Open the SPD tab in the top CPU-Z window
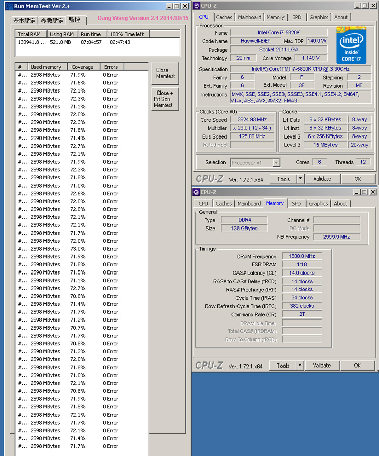The image size is (379, 456). click(297, 17)
